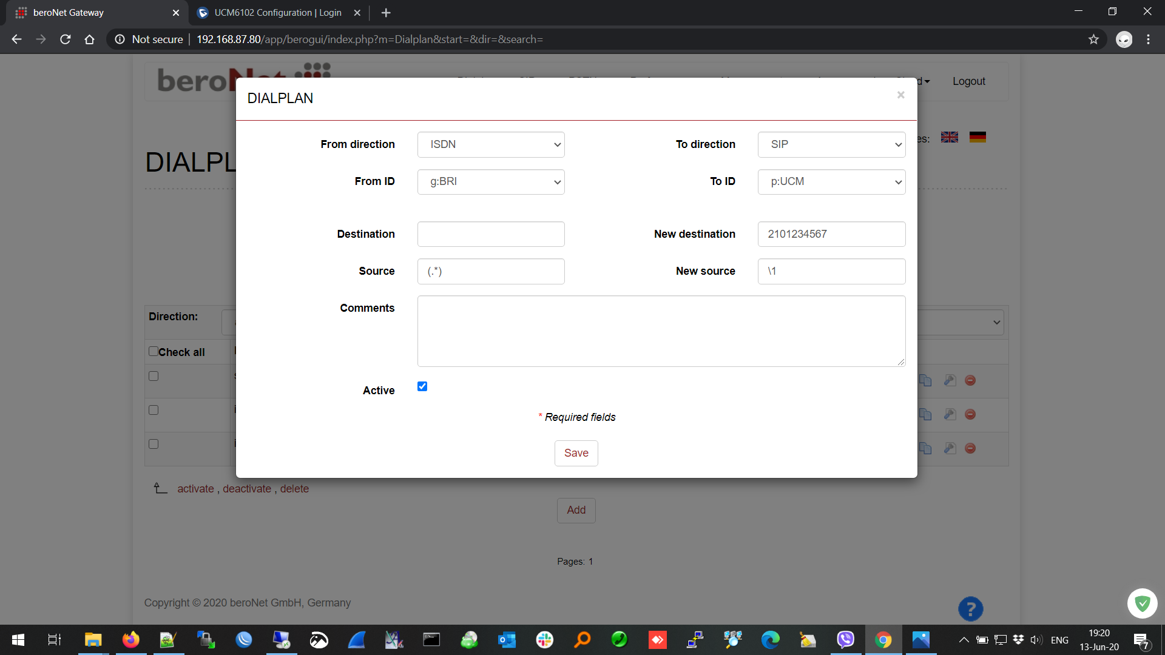Expand the From direction ISDN dropdown
This screenshot has height=655, width=1165.
491,144
